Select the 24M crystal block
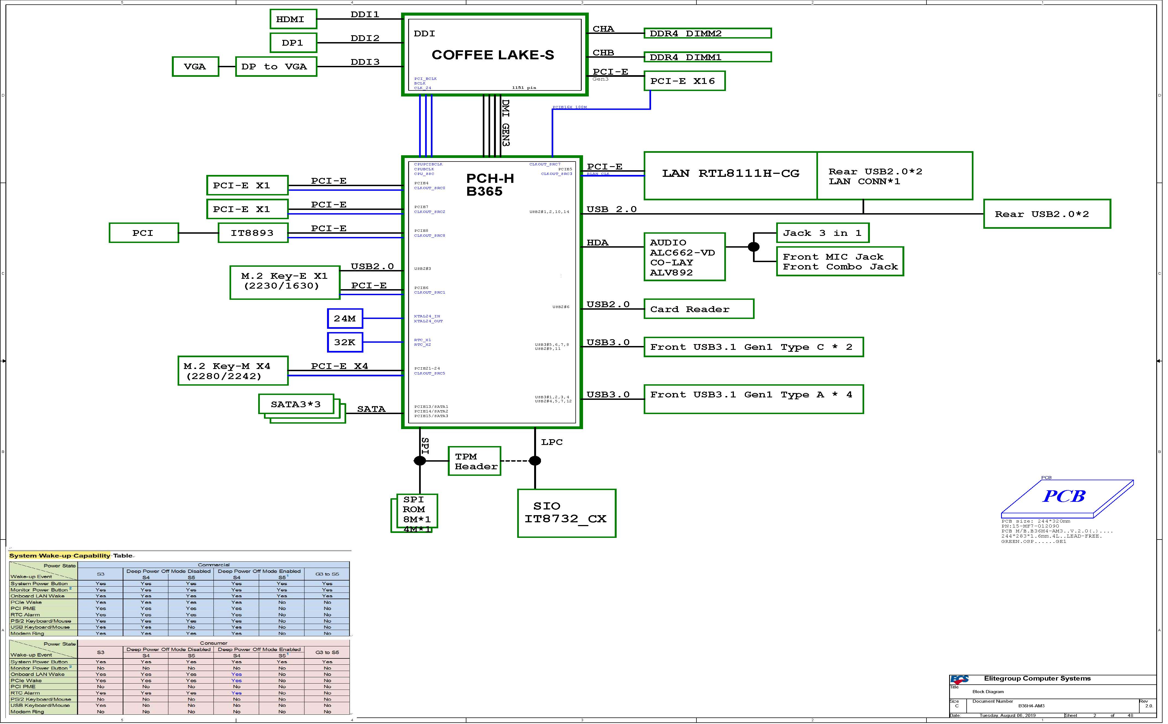This screenshot has height=724, width=1168. [x=345, y=318]
